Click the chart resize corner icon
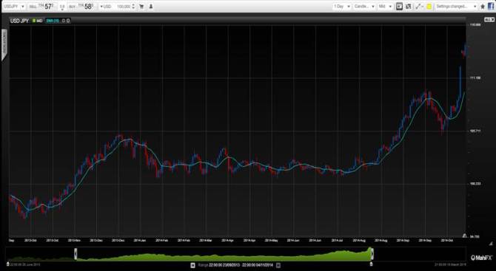 click(491, 243)
